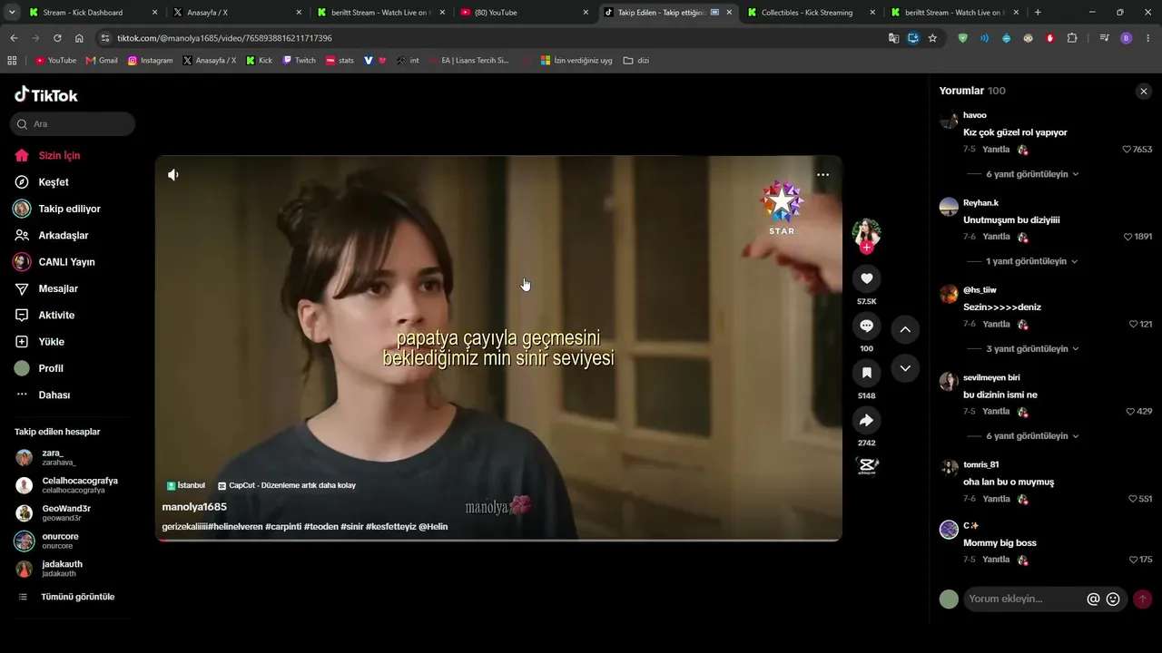Go to the next video with down arrow

(x=905, y=368)
